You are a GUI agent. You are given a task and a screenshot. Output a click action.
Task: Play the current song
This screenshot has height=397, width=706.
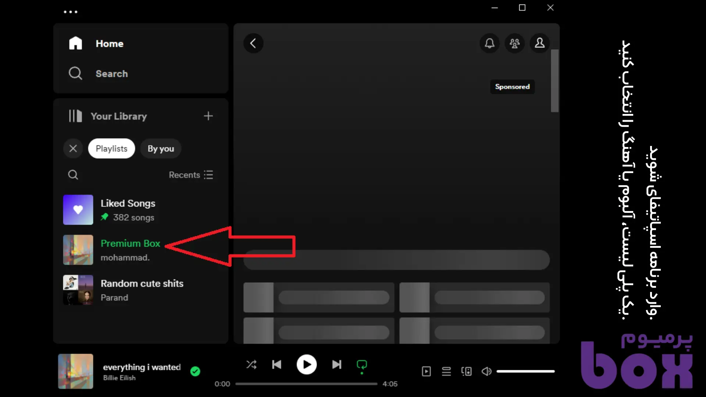pos(307,364)
